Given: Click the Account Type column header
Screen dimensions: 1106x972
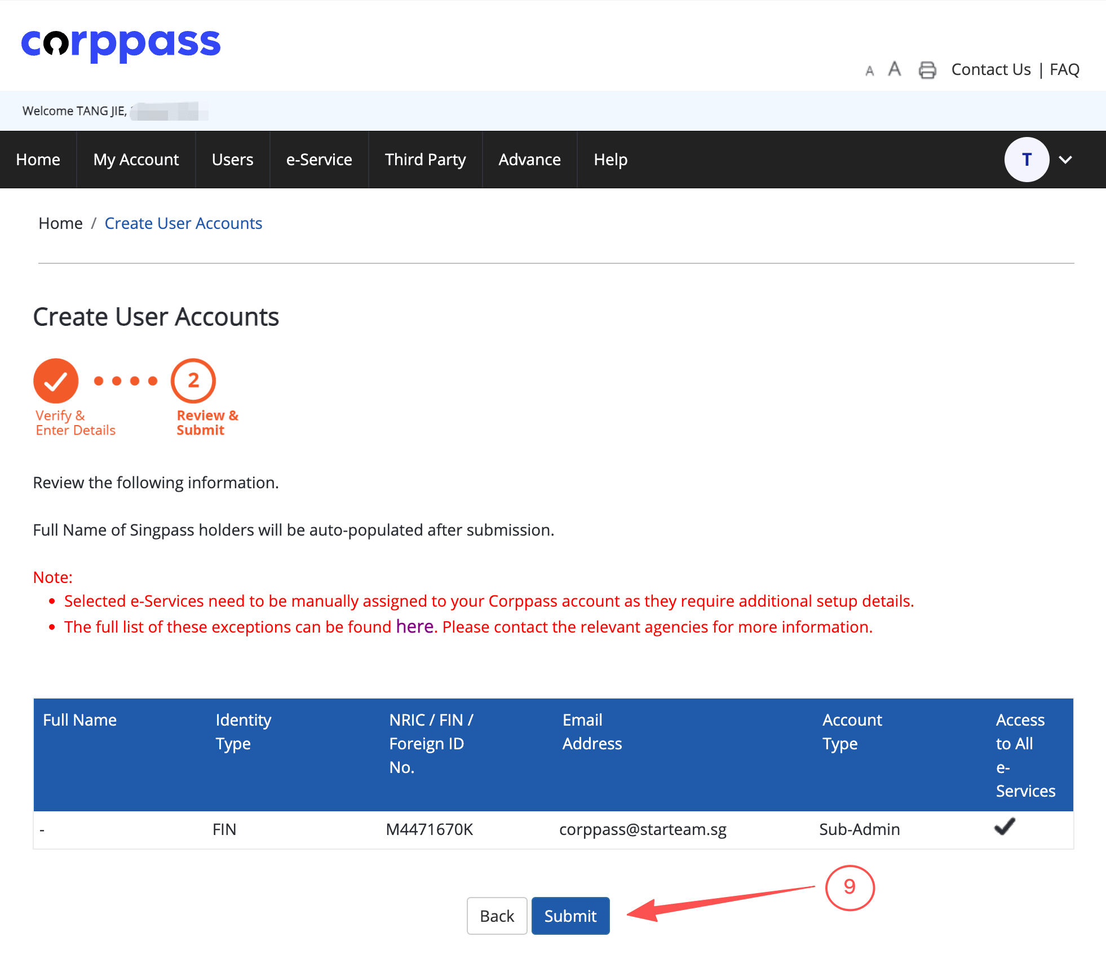Looking at the screenshot, I should [x=852, y=732].
